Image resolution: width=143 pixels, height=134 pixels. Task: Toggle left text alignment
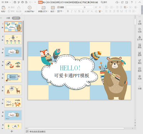(107, 11)
